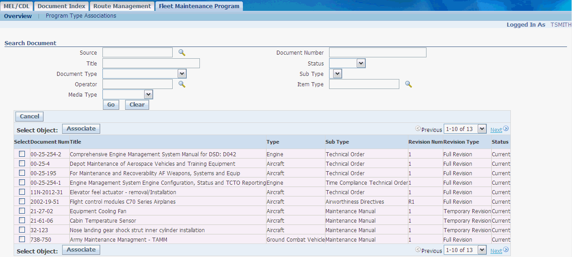This screenshot has height=257, width=572.
Task: Click 'Elevator feel actuator - removal/Installation' title
Action: (x=123, y=192)
